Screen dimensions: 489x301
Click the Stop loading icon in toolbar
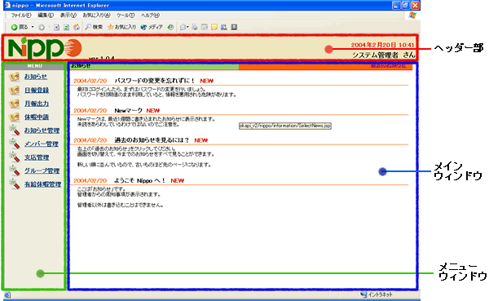tap(56, 28)
